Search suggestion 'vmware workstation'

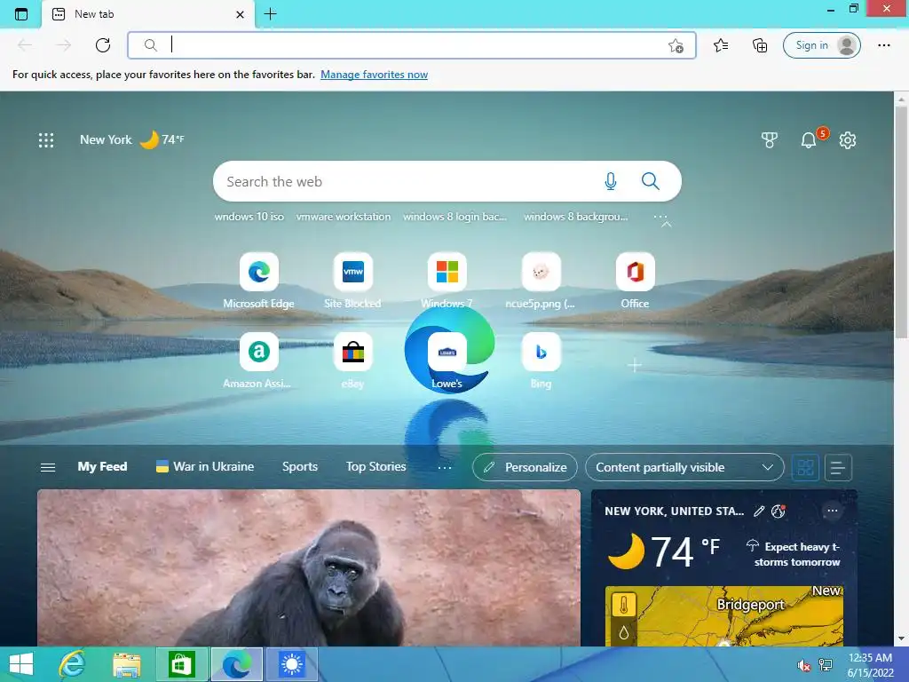pos(344,217)
